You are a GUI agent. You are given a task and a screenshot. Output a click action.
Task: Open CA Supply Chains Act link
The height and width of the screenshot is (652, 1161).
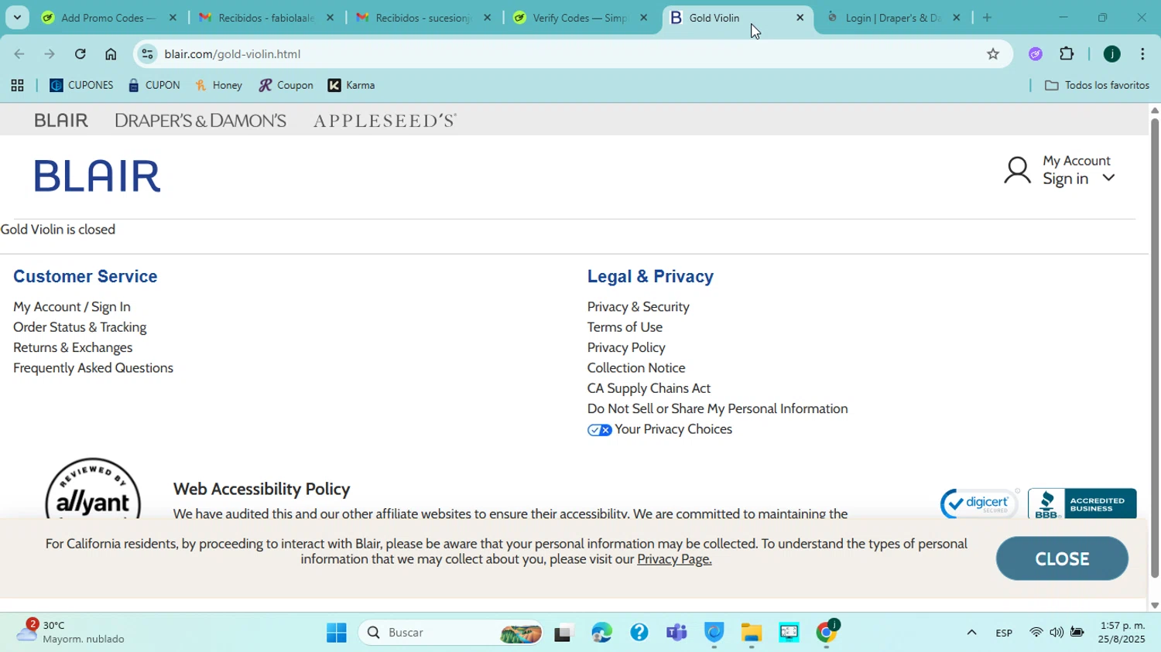click(649, 388)
